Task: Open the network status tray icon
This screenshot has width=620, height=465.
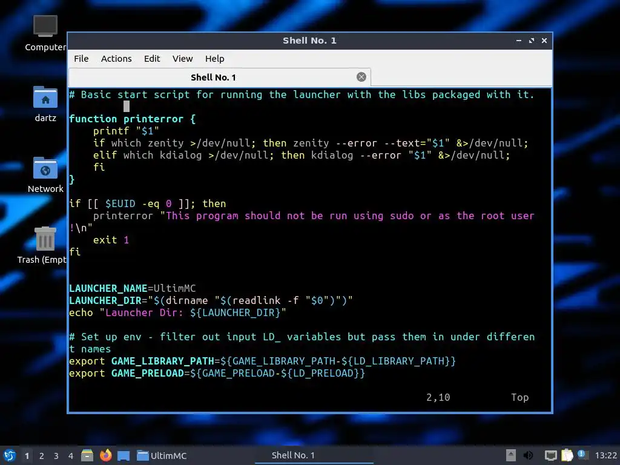Action: point(551,455)
